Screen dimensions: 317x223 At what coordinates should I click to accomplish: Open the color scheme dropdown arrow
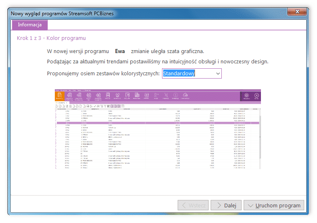coord(218,74)
